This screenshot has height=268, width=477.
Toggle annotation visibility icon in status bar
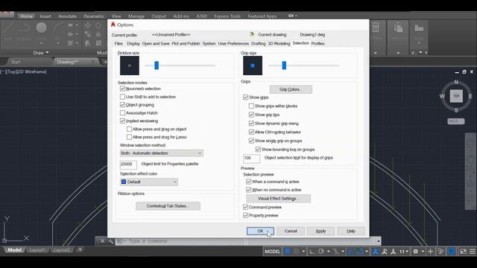pyautogui.click(x=376, y=252)
